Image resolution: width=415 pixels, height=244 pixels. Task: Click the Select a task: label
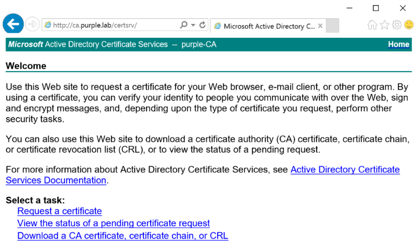[35, 200]
